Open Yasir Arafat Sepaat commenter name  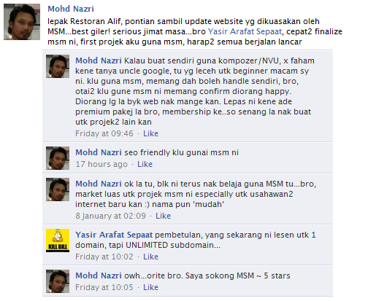click(x=114, y=235)
